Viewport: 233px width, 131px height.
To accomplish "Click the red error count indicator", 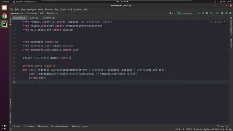I will 212,22.
